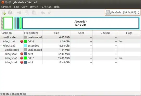
Task: Sort by the Flags column header
Action: click(129, 33)
